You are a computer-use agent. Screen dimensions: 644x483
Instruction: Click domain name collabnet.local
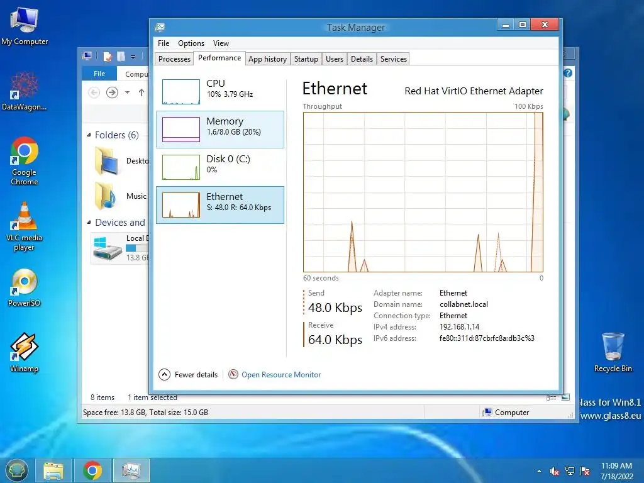tap(464, 304)
